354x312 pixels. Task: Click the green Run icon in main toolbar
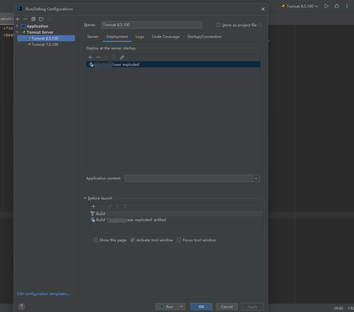[x=326, y=6]
